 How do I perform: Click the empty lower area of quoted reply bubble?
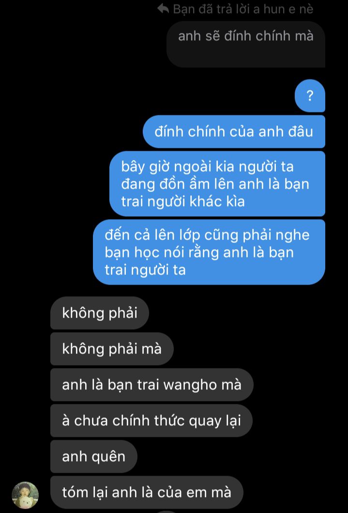(x=246, y=56)
